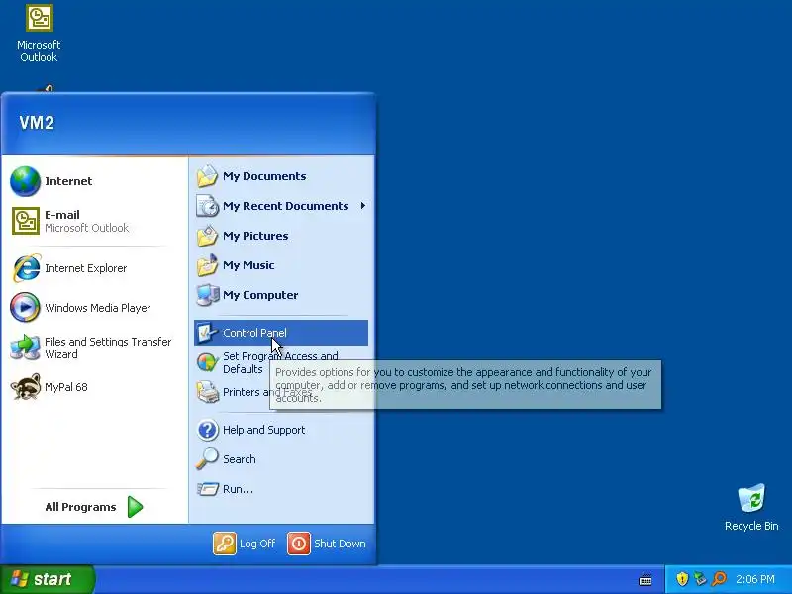The height and width of the screenshot is (594, 792).
Task: Select the Internet menu entry label
Action: (x=68, y=181)
